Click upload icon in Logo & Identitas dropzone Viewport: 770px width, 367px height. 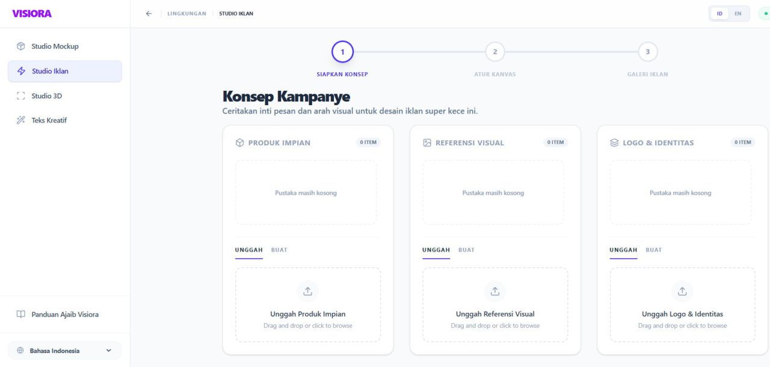click(x=682, y=291)
